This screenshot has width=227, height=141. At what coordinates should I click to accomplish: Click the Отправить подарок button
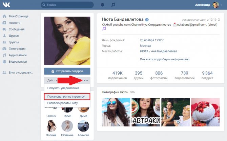click(x=67, y=71)
